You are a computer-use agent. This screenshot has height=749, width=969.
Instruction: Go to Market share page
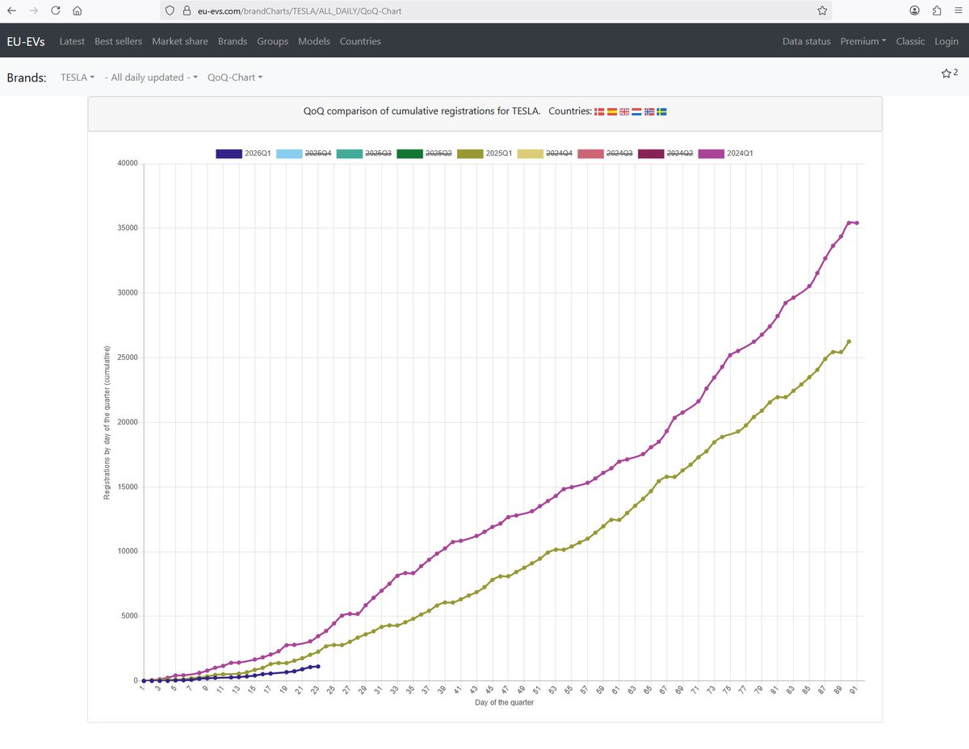180,41
